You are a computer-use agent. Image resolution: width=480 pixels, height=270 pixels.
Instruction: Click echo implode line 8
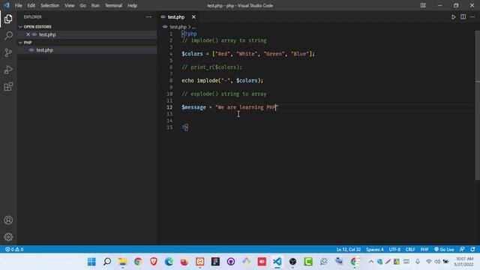coord(222,80)
